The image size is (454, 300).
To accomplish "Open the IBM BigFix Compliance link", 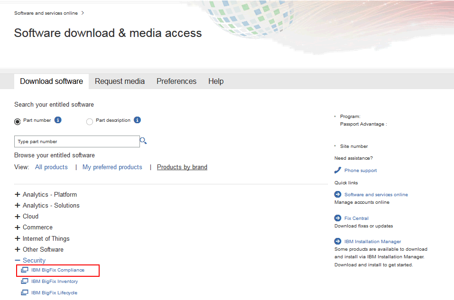I will point(58,270).
